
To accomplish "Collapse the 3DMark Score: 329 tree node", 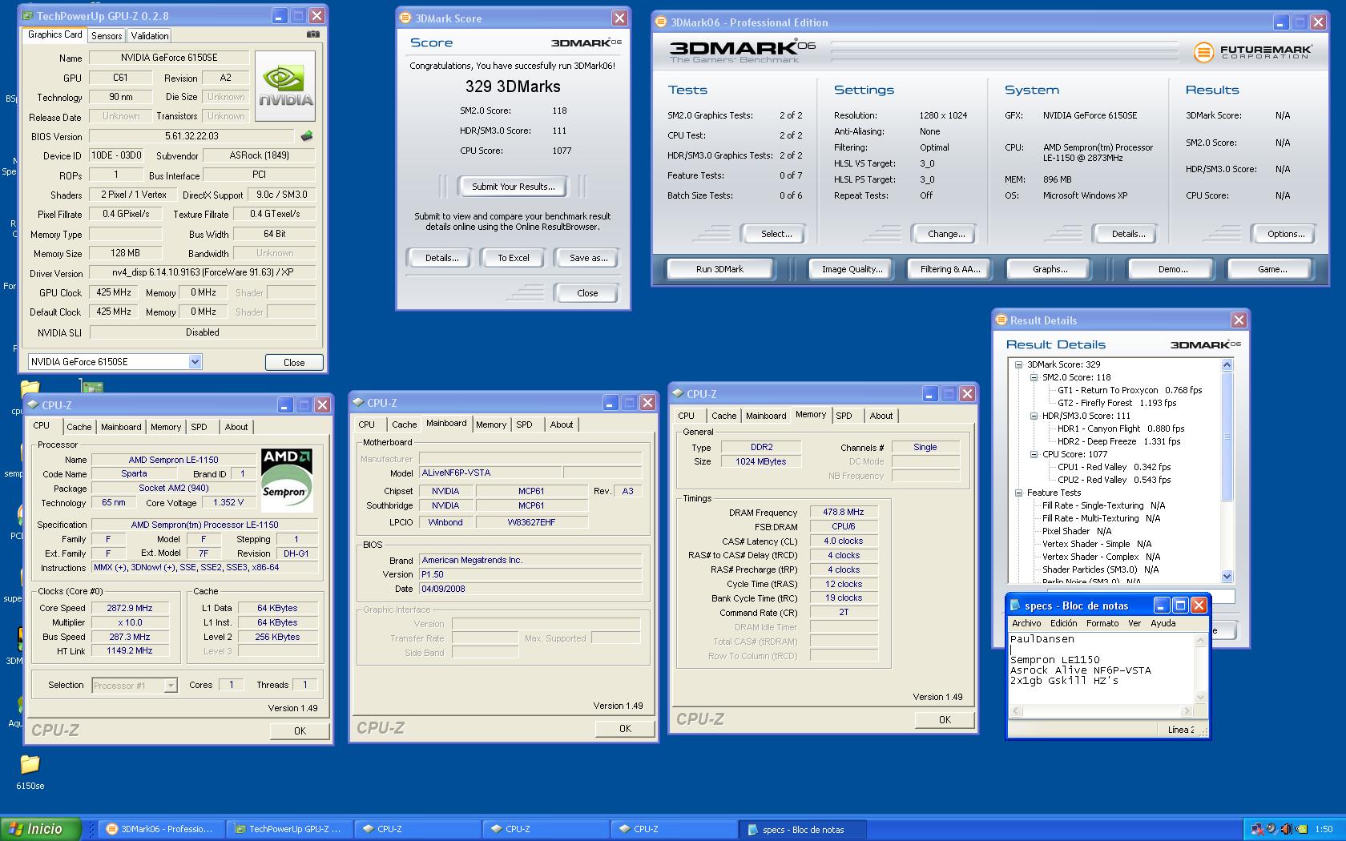I will pyautogui.click(x=1019, y=364).
